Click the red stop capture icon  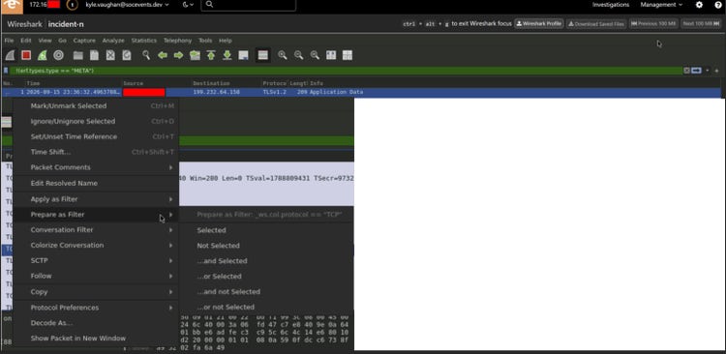(x=26, y=55)
